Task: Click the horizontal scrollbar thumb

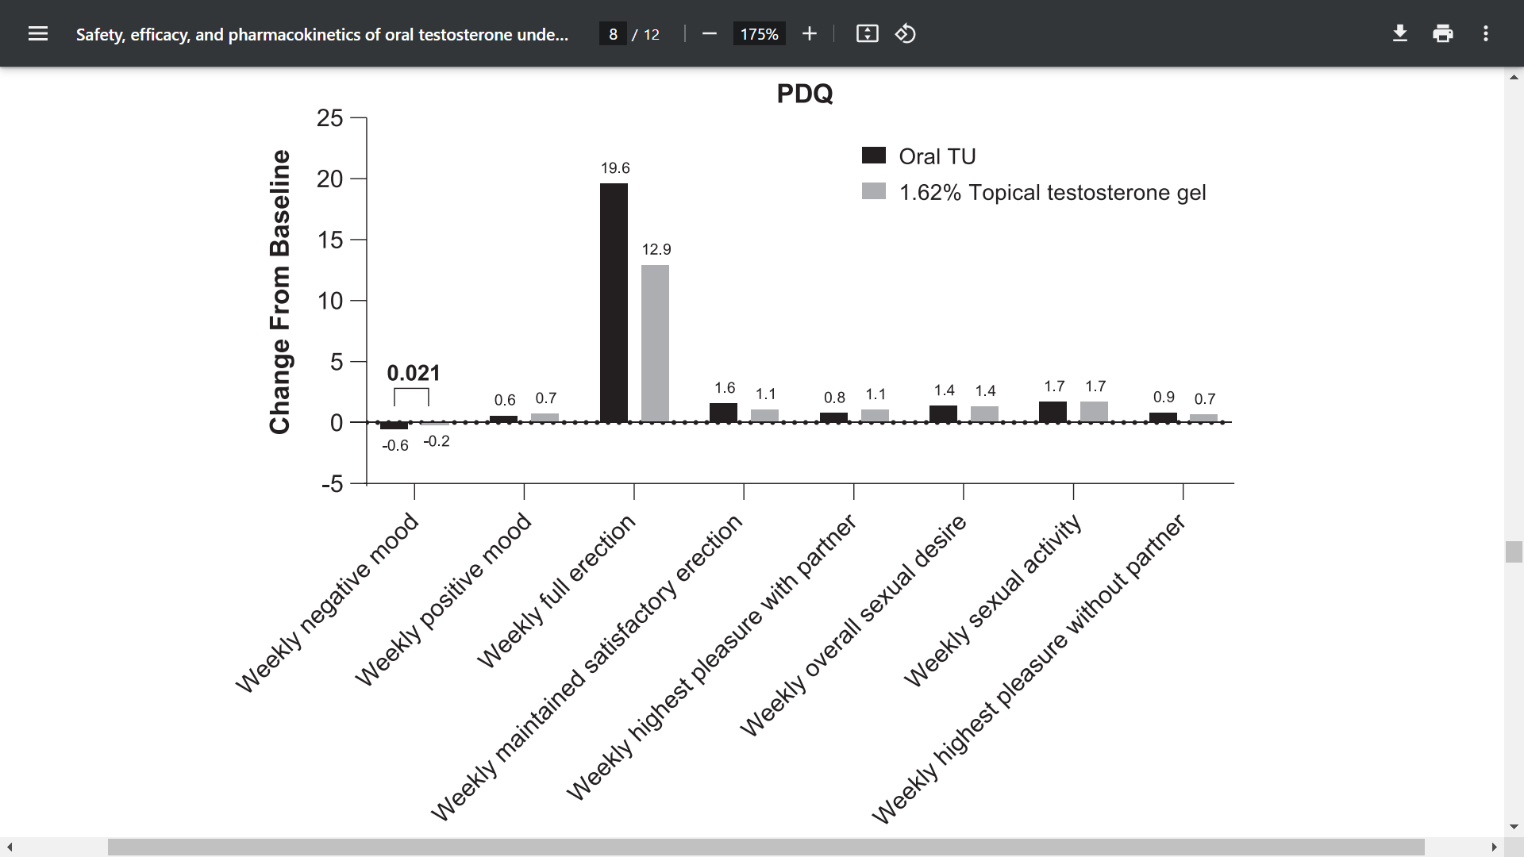Action: pyautogui.click(x=766, y=847)
